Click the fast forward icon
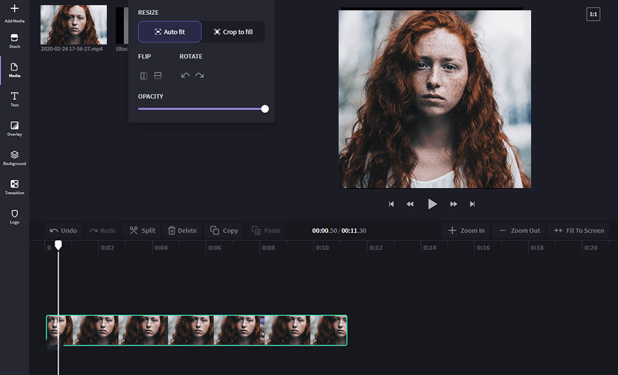Viewport: 618px width, 375px height. (453, 204)
